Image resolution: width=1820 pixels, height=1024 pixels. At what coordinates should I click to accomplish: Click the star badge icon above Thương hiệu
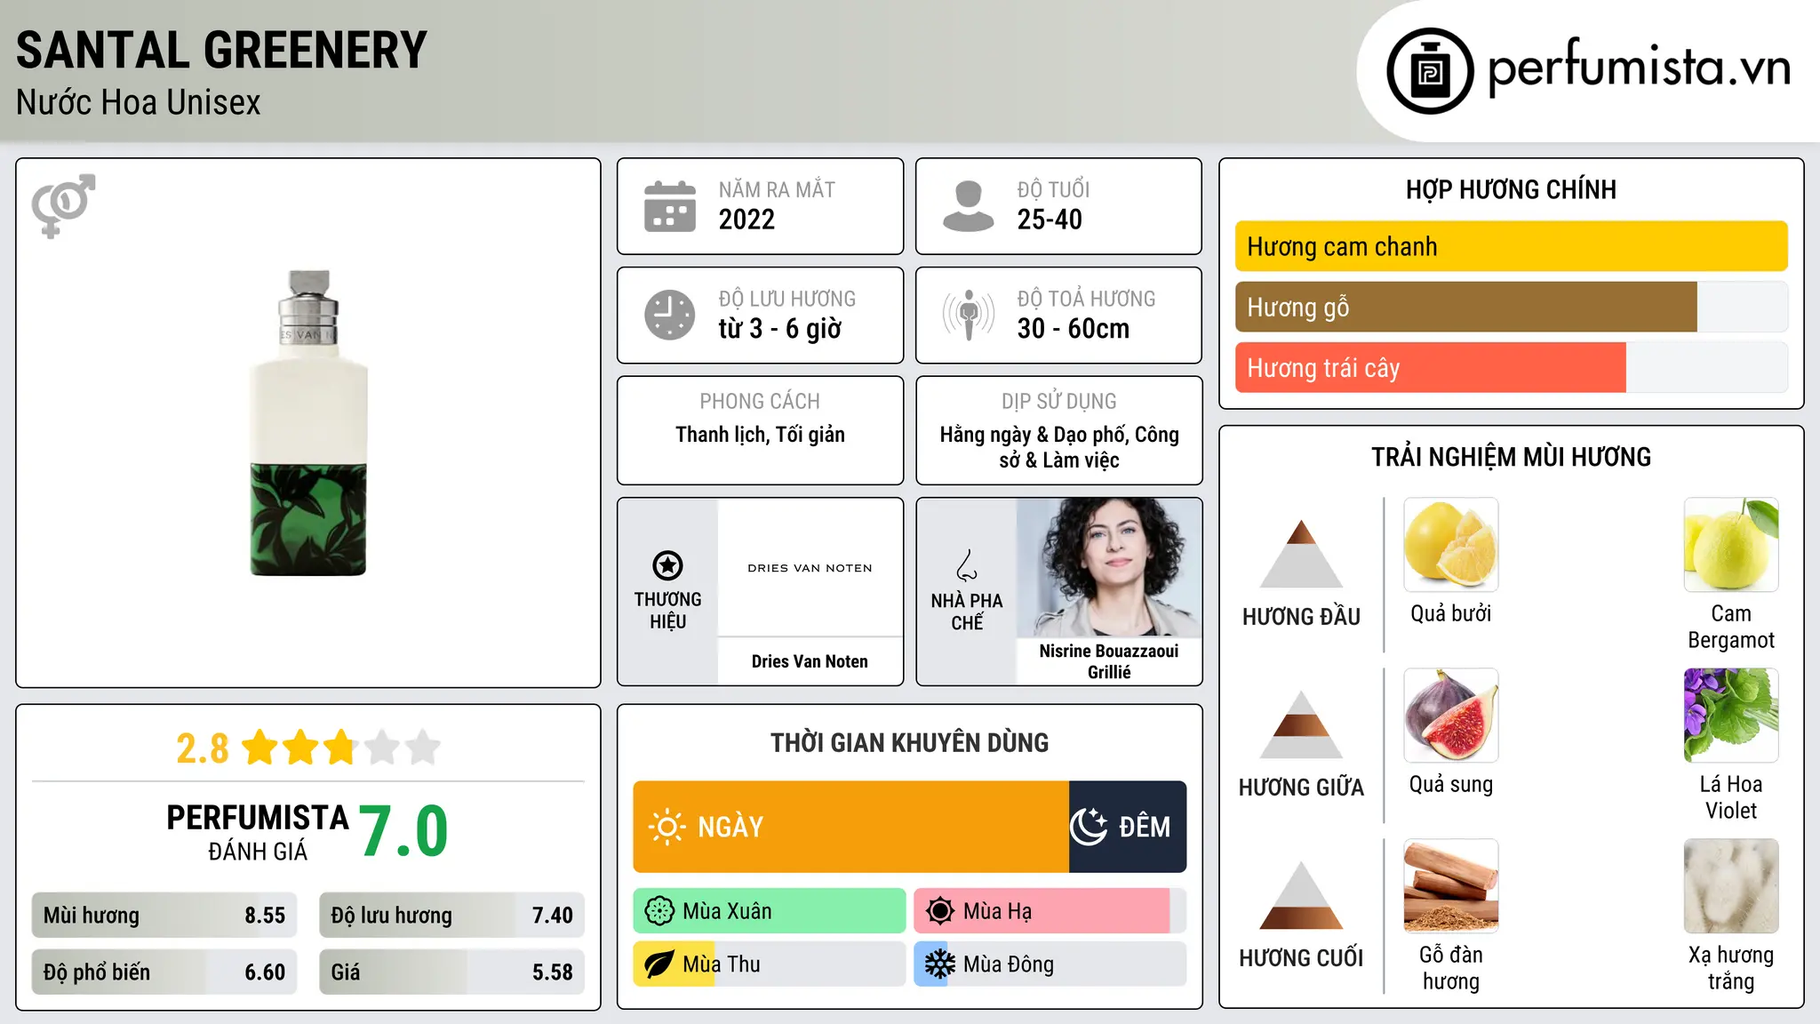tap(667, 565)
